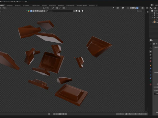Open the Modifiers wrench tab
Image resolution: width=158 pixels, height=118 pixels.
click(x=150, y=69)
